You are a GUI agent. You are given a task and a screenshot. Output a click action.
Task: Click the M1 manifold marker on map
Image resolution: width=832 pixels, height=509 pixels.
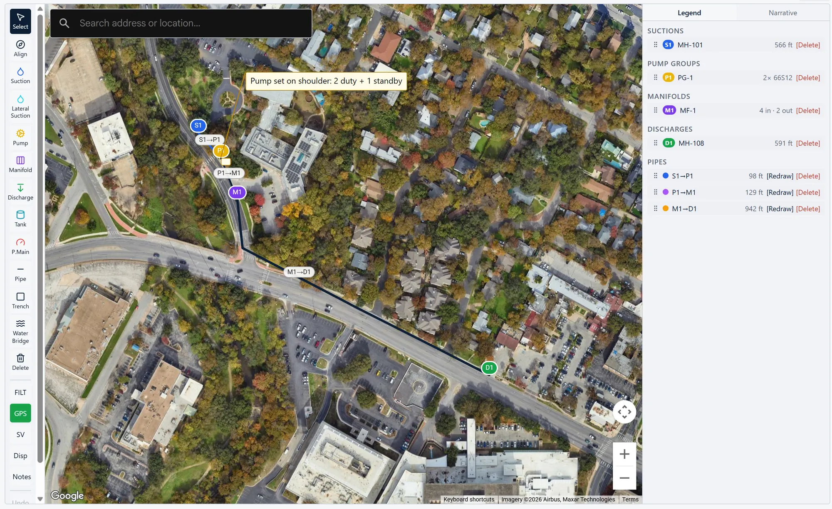(x=237, y=192)
